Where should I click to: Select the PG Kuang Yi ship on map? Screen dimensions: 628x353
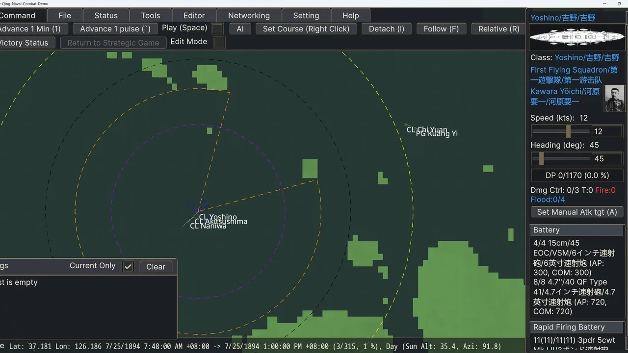[437, 133]
